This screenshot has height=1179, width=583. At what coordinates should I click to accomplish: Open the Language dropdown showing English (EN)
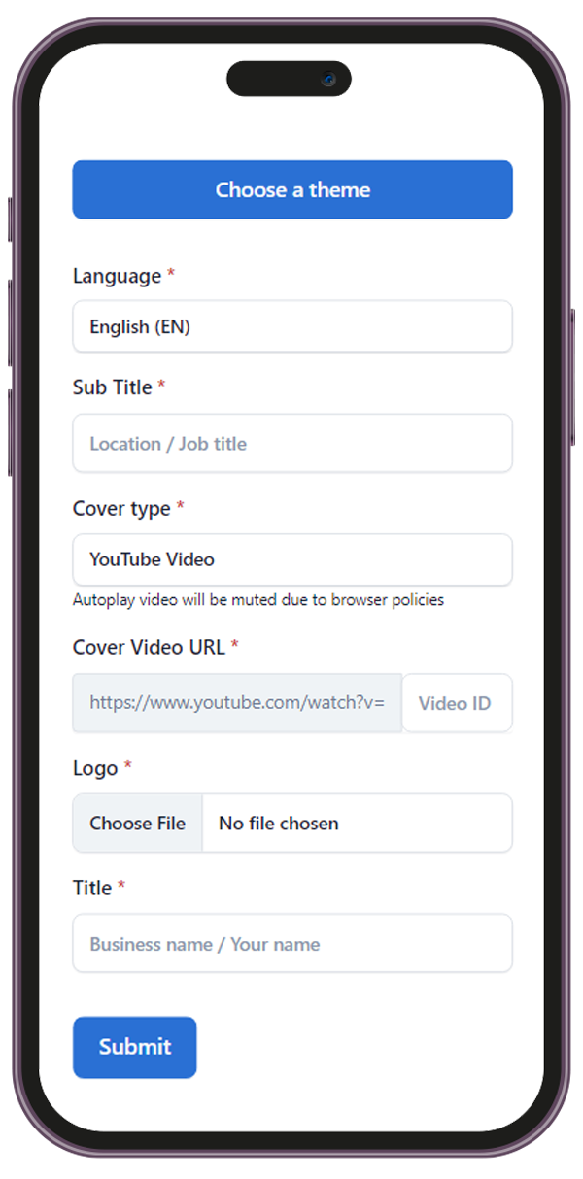pyautogui.click(x=292, y=326)
